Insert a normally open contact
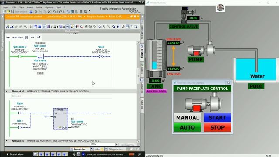The image size is (279, 157). click(8, 38)
